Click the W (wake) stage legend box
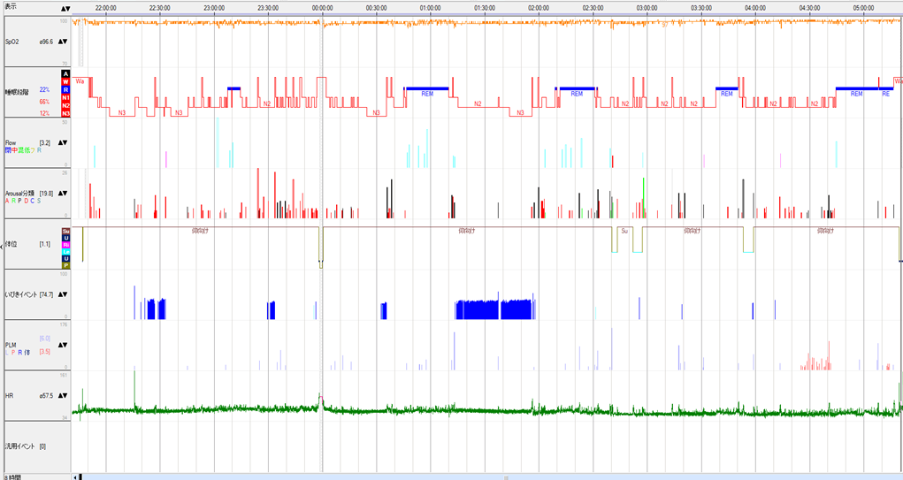 click(65, 82)
